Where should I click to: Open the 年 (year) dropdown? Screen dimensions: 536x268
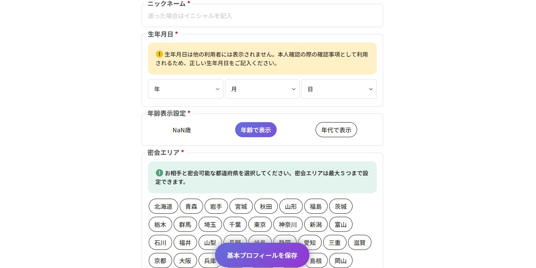point(185,89)
